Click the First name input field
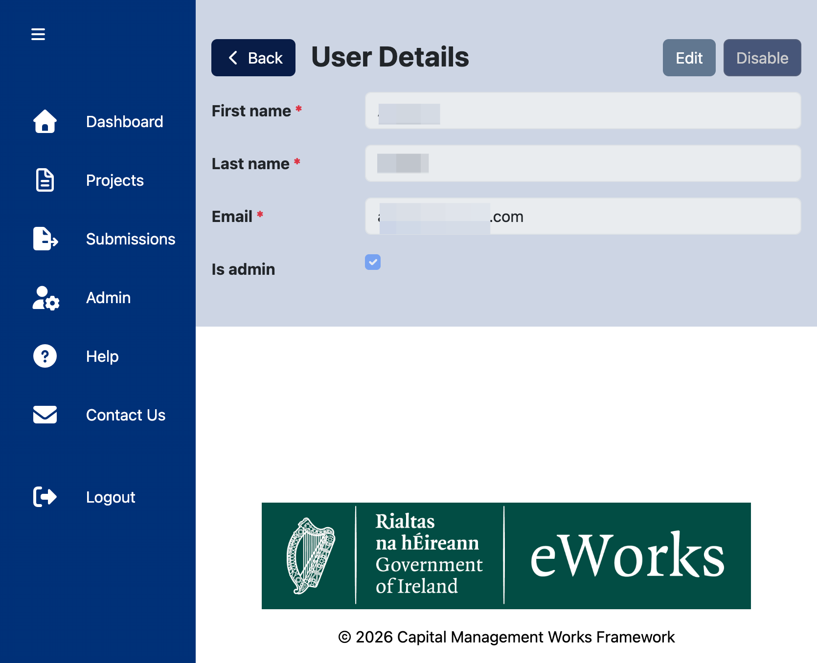Viewport: 817px width, 663px height. coord(583,110)
